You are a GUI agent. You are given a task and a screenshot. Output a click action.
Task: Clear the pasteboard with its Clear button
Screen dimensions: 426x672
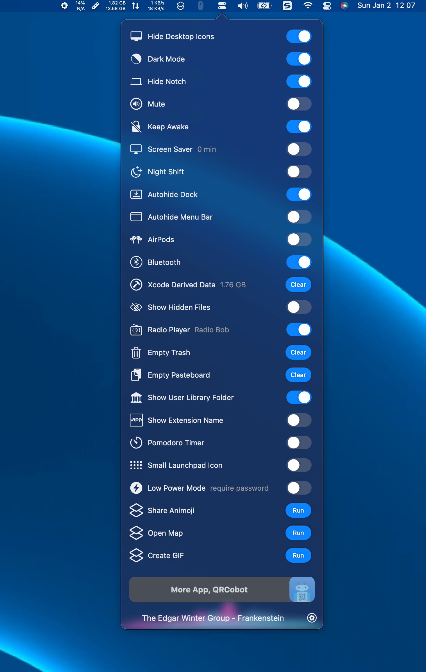coord(298,375)
